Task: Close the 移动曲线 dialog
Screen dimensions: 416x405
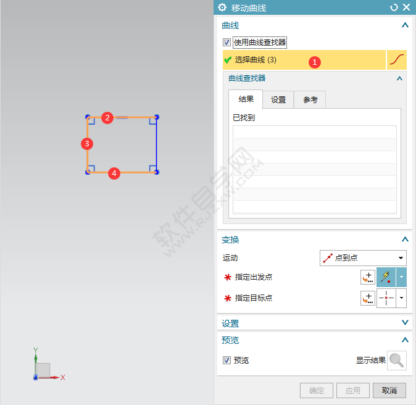Action: coord(407,7)
